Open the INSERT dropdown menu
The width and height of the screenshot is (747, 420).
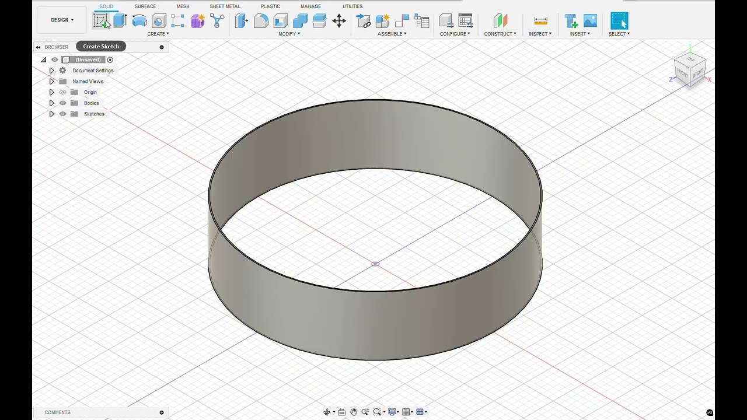(580, 34)
